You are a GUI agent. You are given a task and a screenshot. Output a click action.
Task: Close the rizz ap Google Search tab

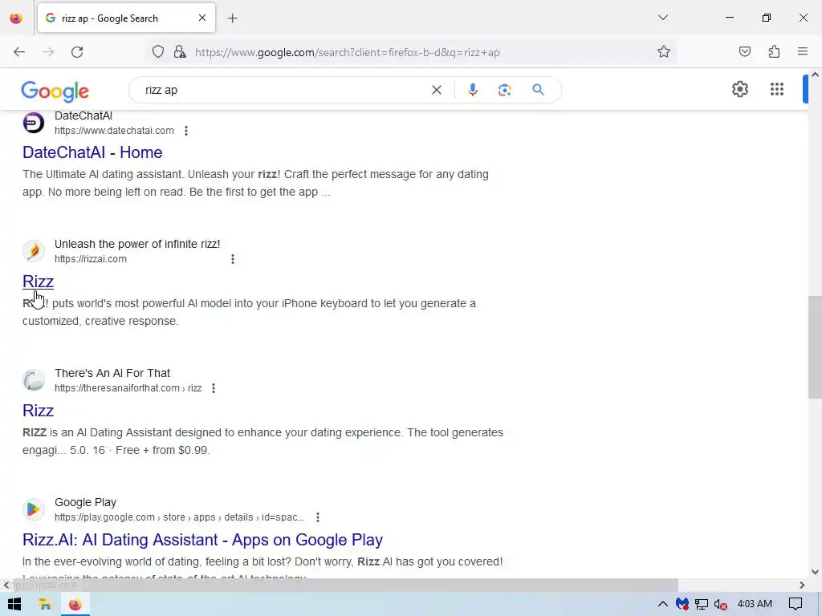(202, 18)
